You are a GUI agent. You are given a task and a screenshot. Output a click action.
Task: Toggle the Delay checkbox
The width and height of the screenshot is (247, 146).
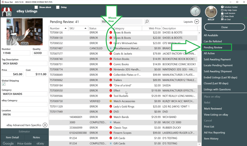pos(58,7)
